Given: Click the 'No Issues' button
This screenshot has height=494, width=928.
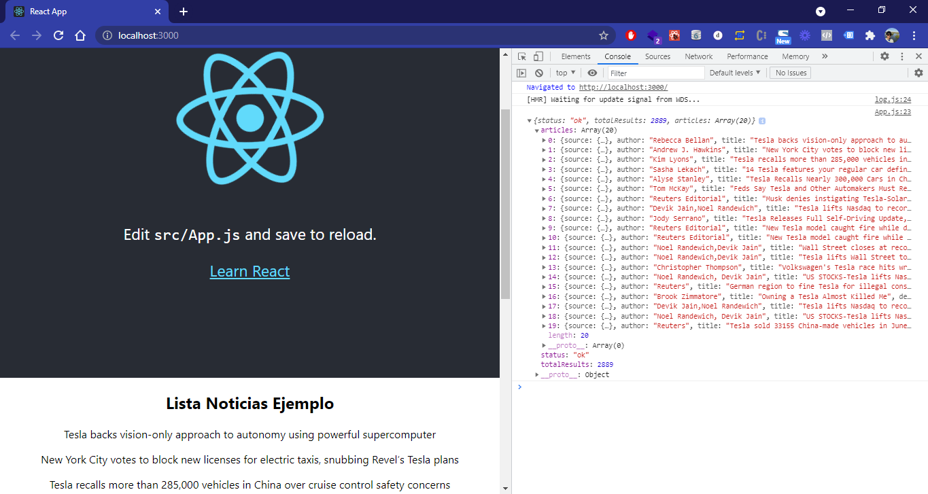Looking at the screenshot, I should [x=790, y=73].
